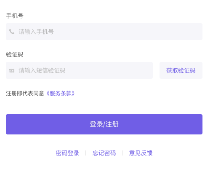213x169 pixels.
Task: Open the 忘记密码 forgot password link
Action: coord(104,153)
